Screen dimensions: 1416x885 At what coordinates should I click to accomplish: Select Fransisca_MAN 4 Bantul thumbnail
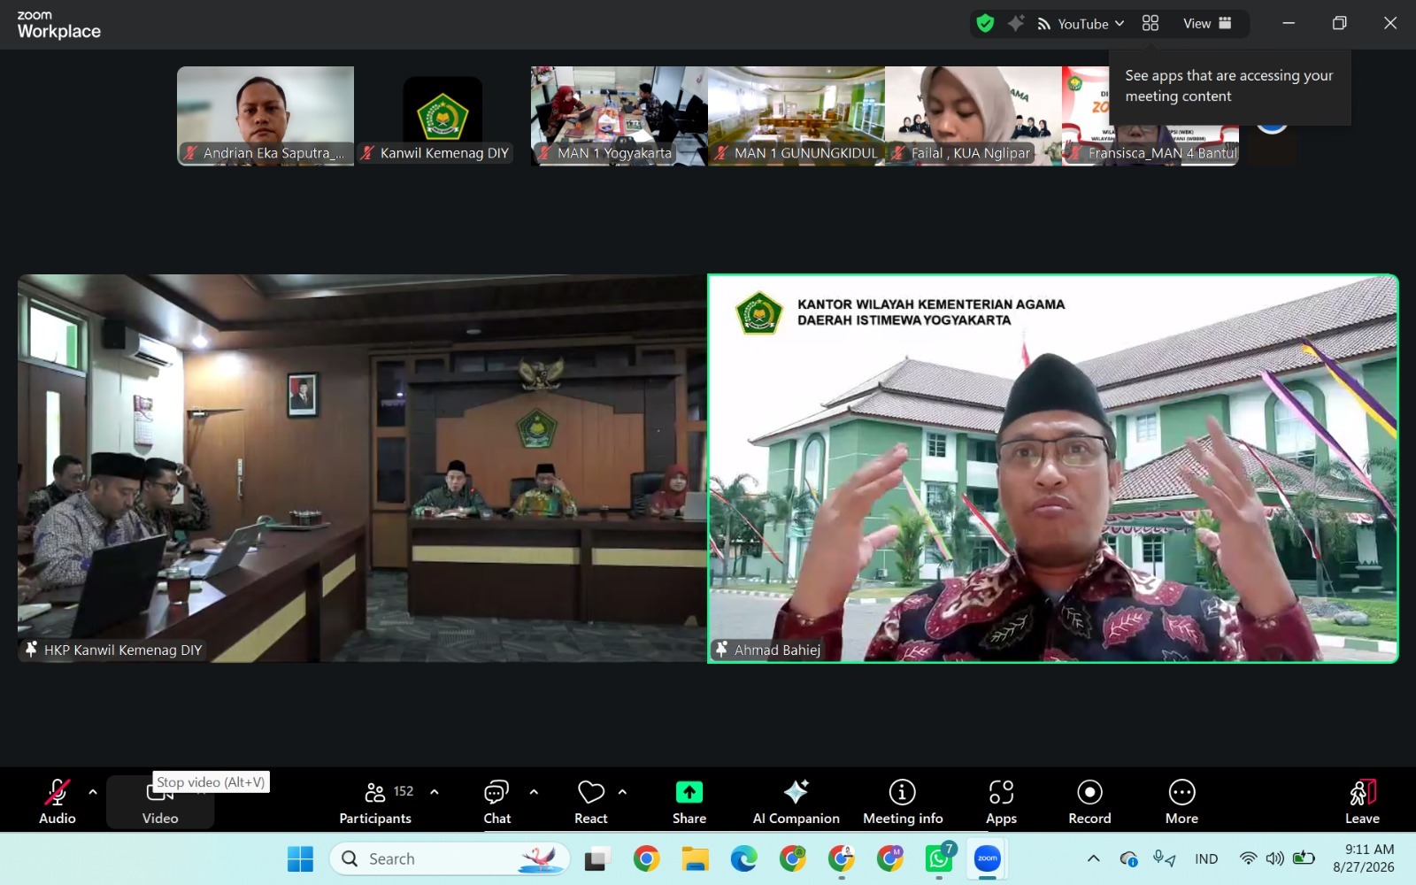point(1150,116)
